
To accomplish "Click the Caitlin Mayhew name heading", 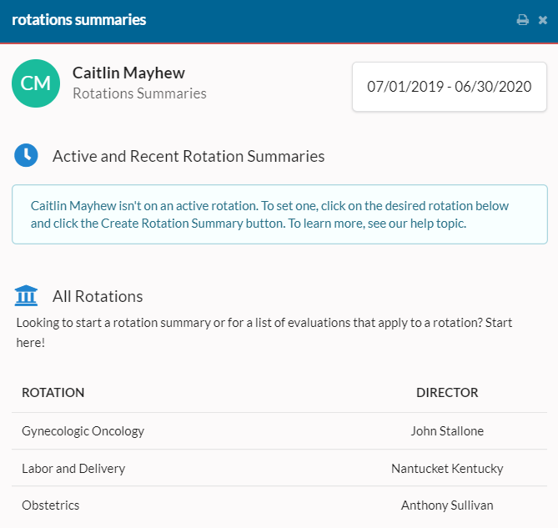I will tap(128, 73).
